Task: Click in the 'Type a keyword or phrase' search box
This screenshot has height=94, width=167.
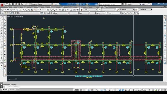Action: tap(110, 4)
